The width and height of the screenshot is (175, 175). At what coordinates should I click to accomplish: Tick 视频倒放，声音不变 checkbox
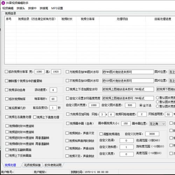67,133
